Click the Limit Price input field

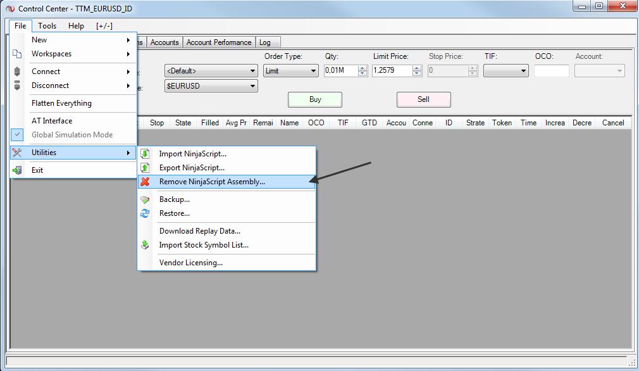click(x=392, y=70)
